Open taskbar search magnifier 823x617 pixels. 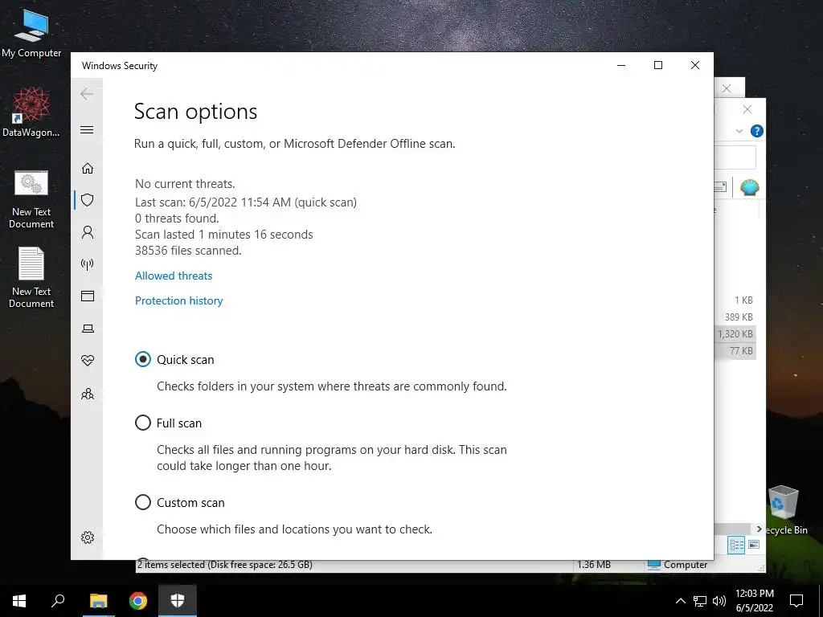pyautogui.click(x=58, y=601)
